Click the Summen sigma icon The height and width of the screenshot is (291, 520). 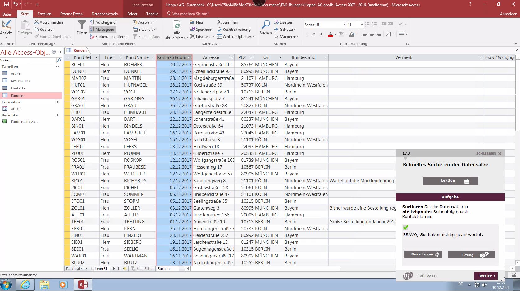(219, 22)
